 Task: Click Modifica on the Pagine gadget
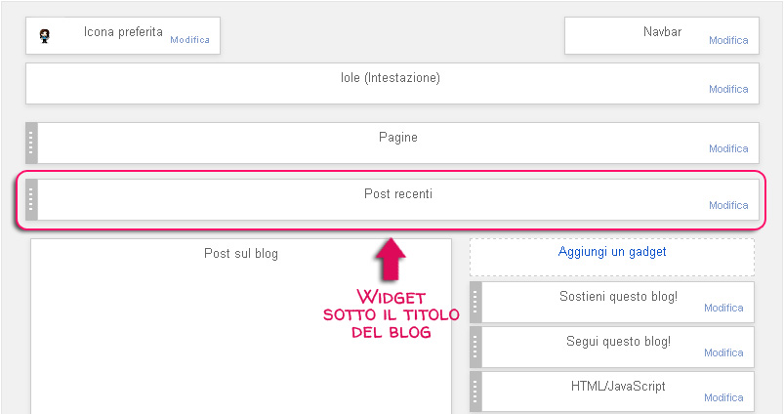click(x=728, y=148)
